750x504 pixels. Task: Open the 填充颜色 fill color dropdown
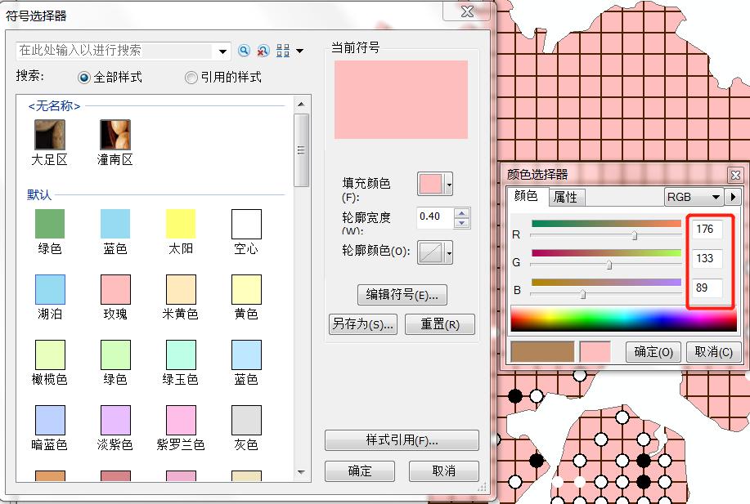click(x=449, y=185)
